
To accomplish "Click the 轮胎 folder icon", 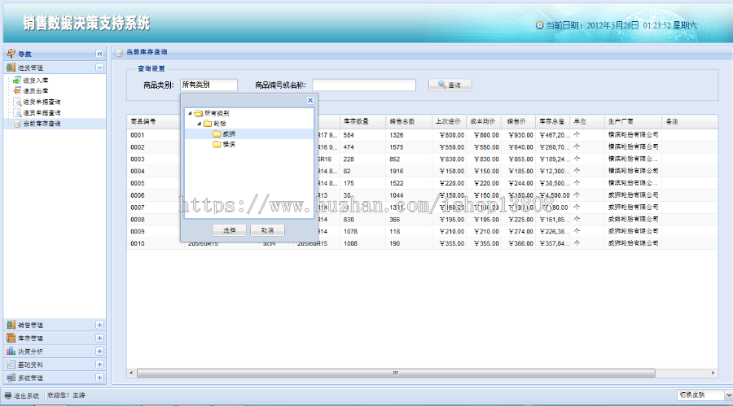I will coord(208,124).
